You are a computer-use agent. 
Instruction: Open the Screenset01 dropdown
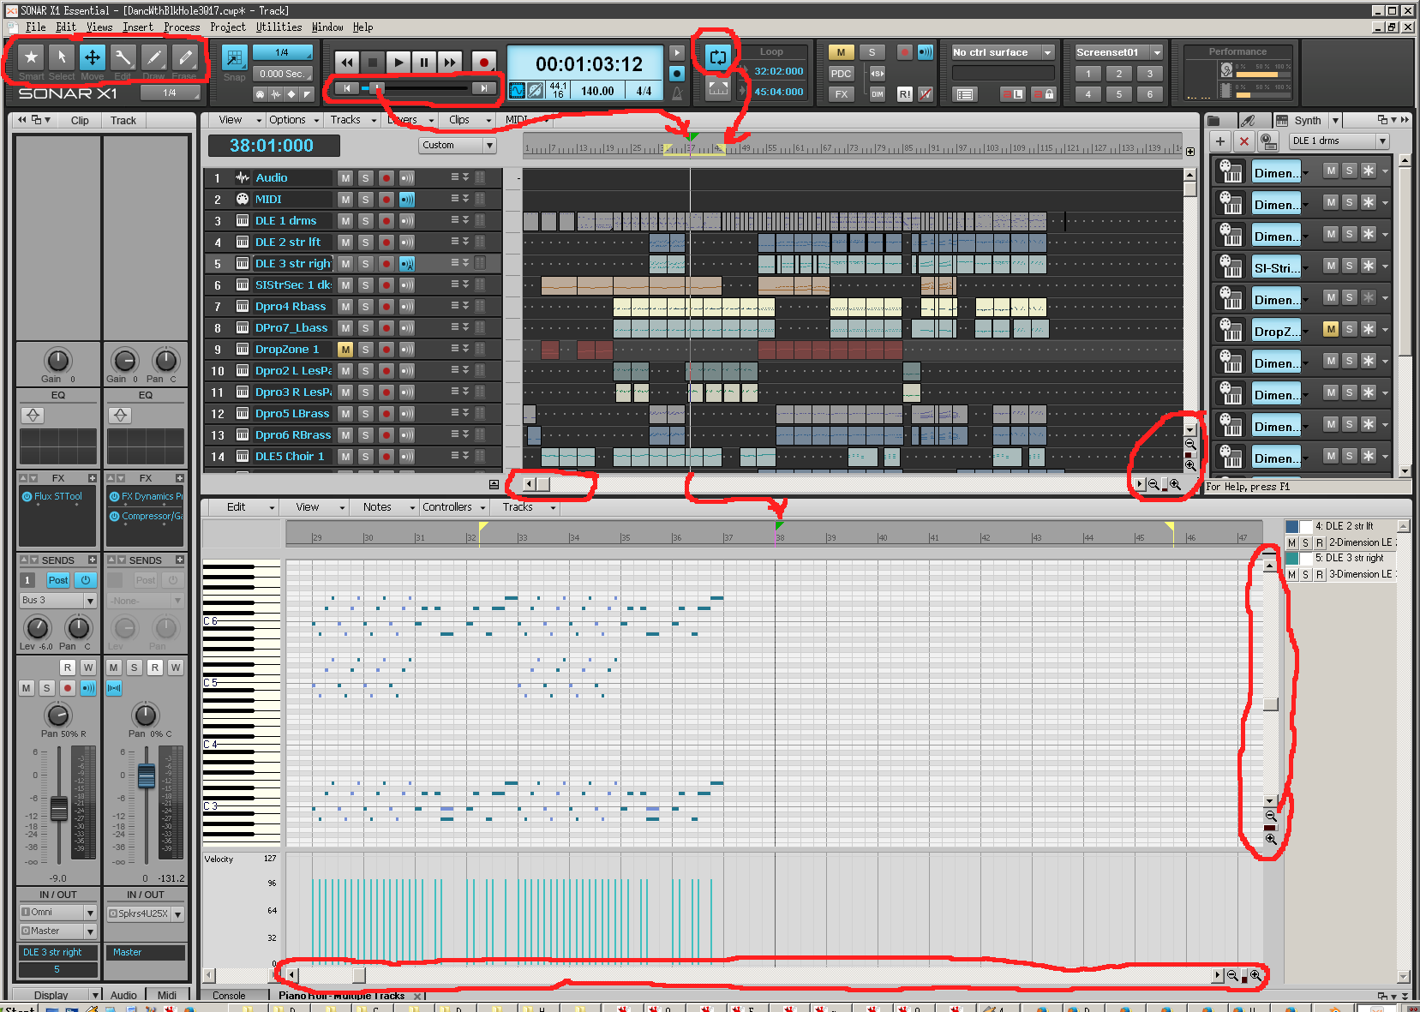1119,53
